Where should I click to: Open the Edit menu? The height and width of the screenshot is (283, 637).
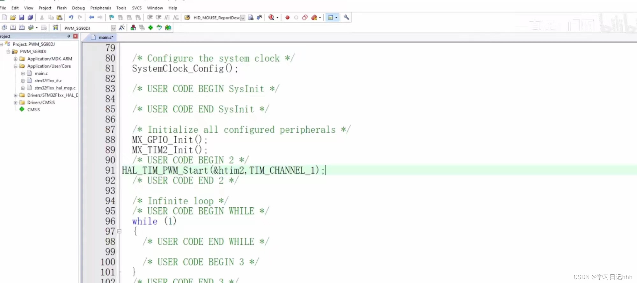coord(15,8)
